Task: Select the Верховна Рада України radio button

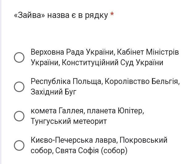Action: pos(19,57)
